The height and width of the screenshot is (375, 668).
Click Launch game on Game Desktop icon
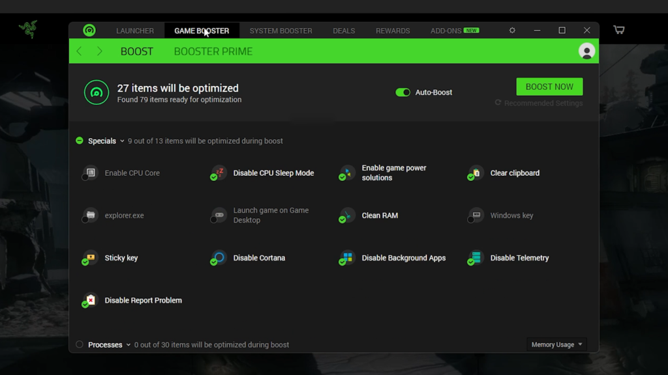[x=219, y=215]
